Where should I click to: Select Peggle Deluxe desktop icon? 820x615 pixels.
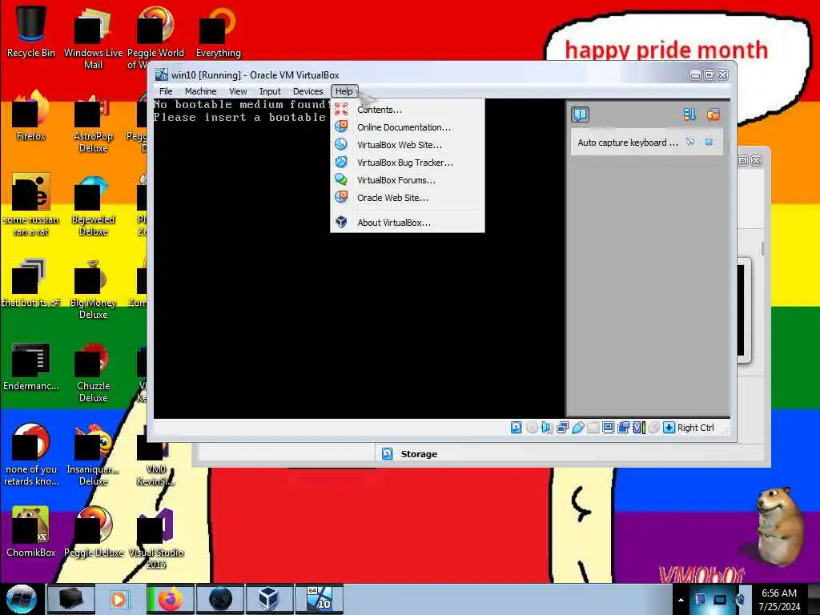click(93, 533)
